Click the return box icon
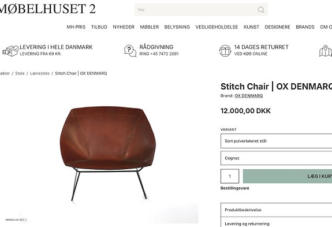 tap(225, 51)
